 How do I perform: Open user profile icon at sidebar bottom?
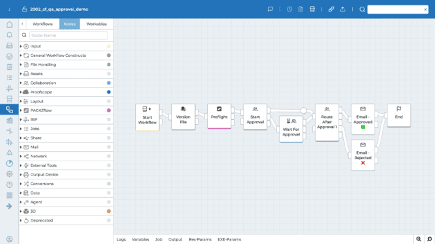coord(10,239)
